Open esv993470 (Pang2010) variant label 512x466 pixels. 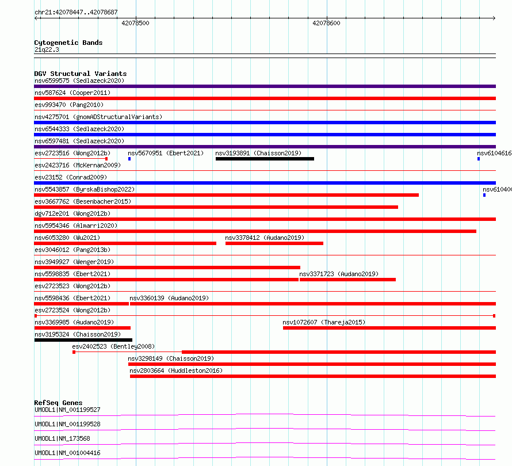click(x=69, y=105)
